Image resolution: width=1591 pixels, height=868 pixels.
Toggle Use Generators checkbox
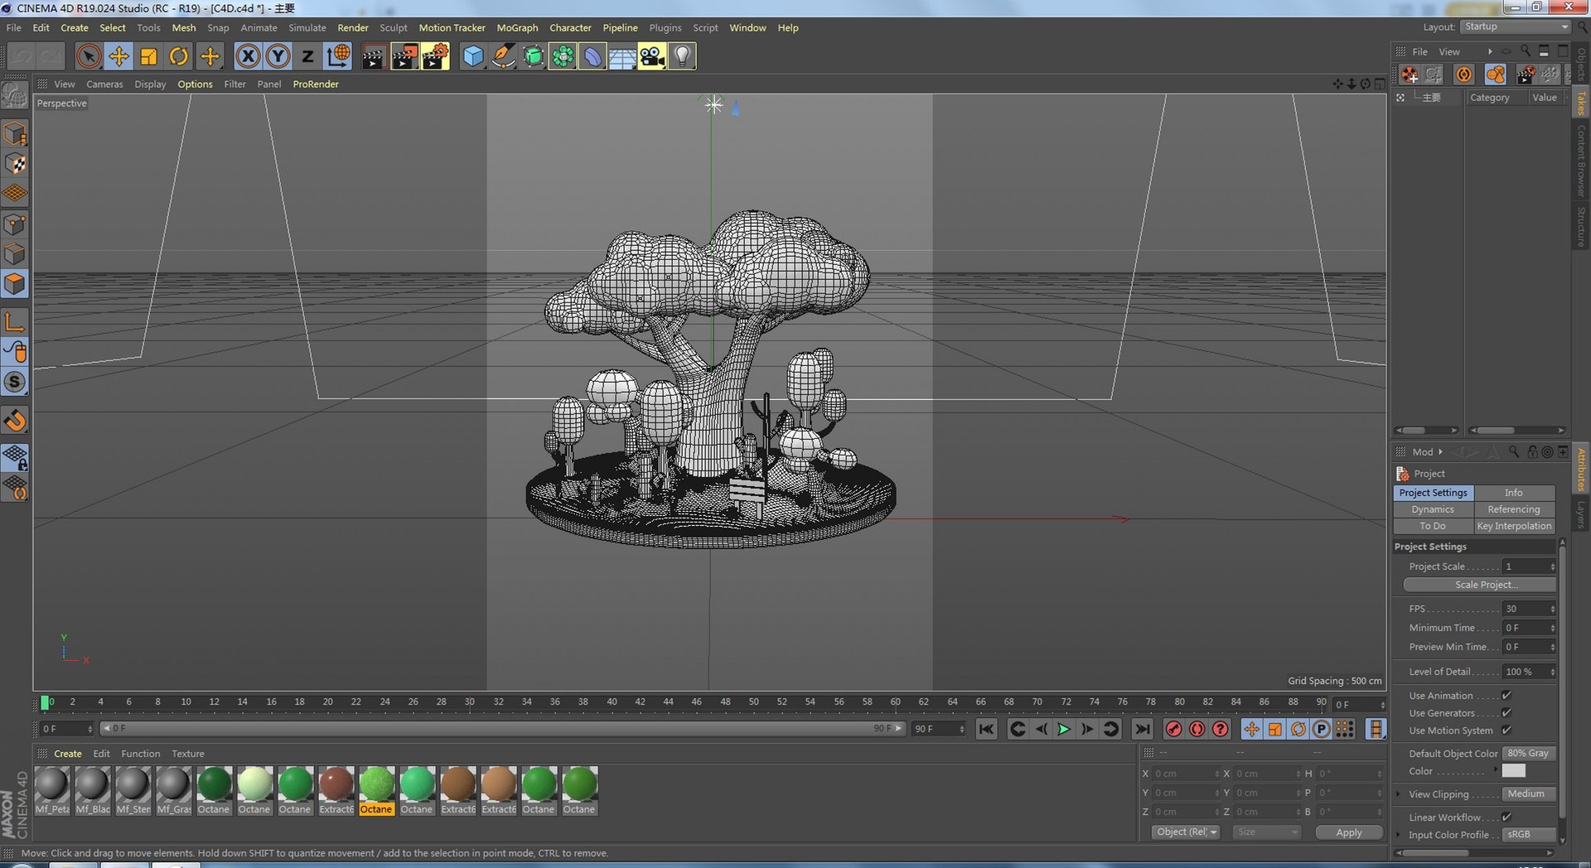coord(1506,713)
